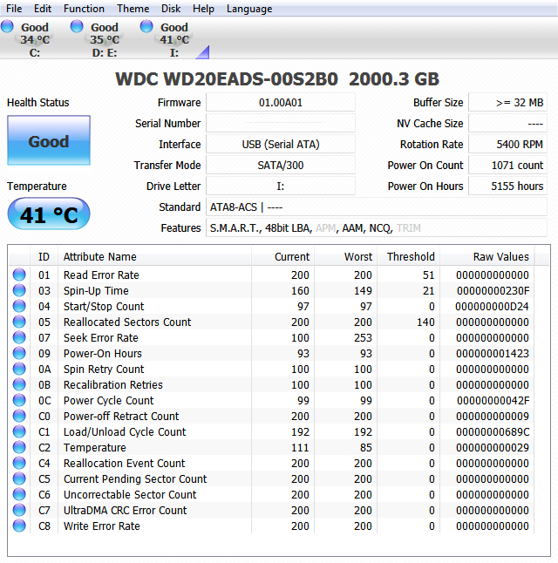Image resolution: width=558 pixels, height=563 pixels.
Task: Open the Function menu
Action: (84, 8)
